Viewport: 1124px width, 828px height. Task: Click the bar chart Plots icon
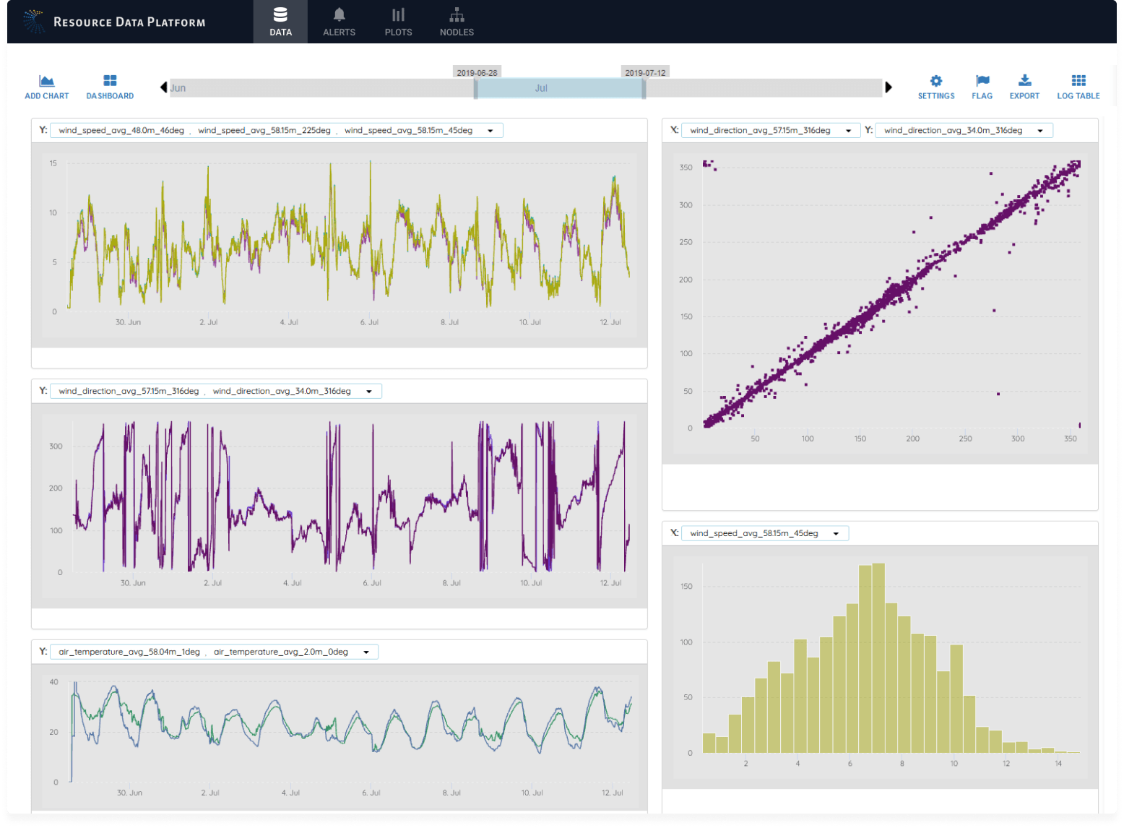tap(398, 14)
